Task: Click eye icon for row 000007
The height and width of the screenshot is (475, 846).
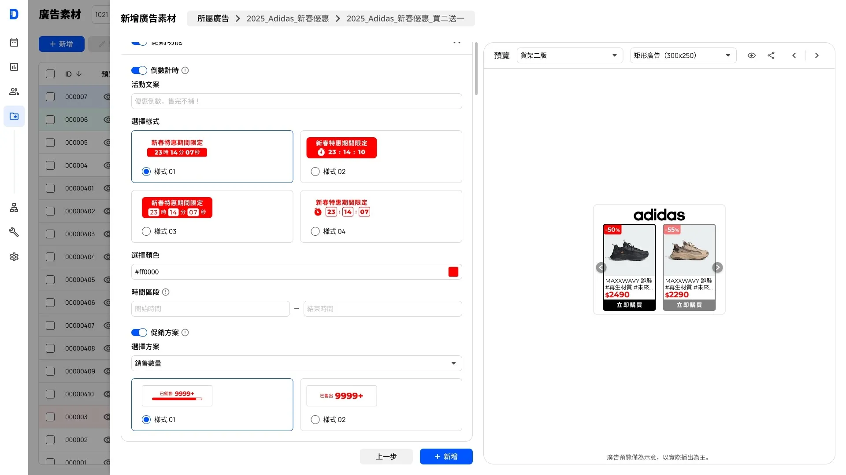Action: [107, 97]
